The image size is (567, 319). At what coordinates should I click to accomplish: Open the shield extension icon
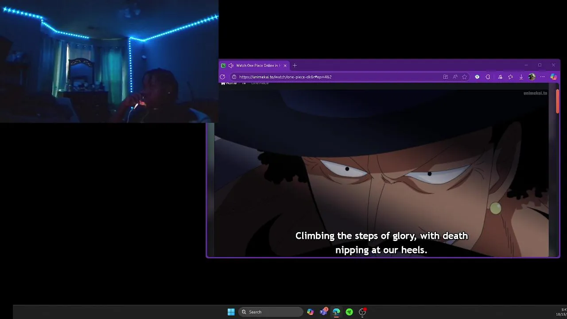pyautogui.click(x=477, y=77)
